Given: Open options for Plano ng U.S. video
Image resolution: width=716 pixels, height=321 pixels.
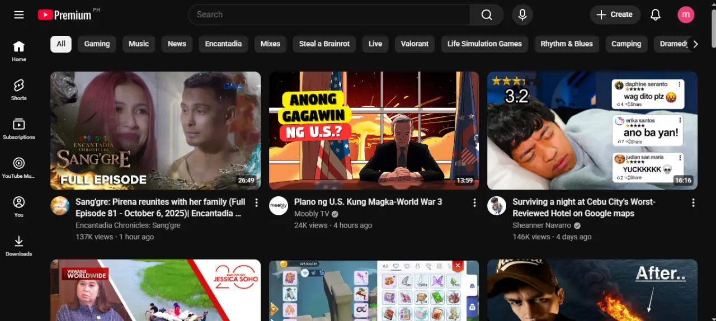Looking at the screenshot, I should 474,202.
